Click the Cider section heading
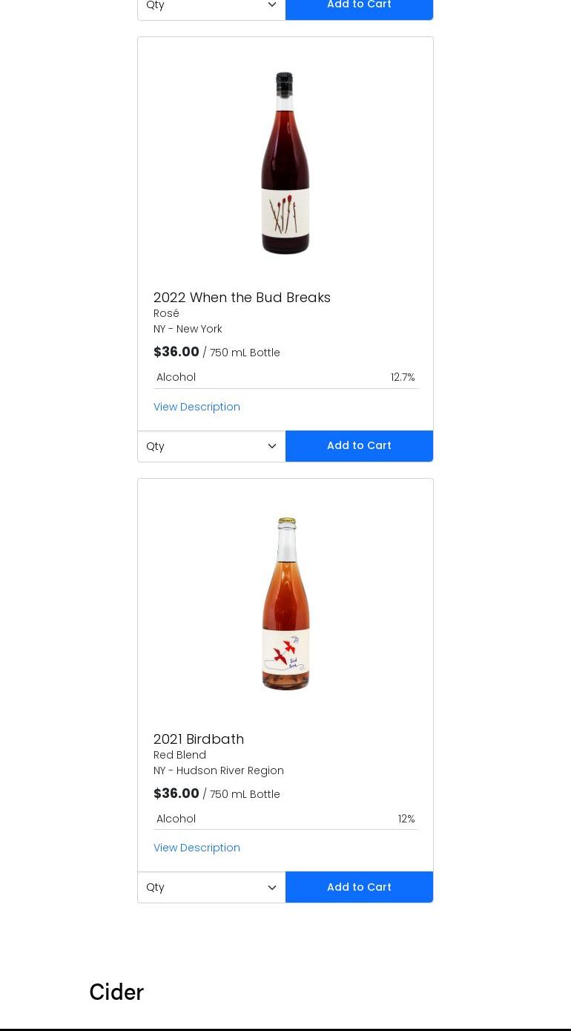 coord(116,992)
